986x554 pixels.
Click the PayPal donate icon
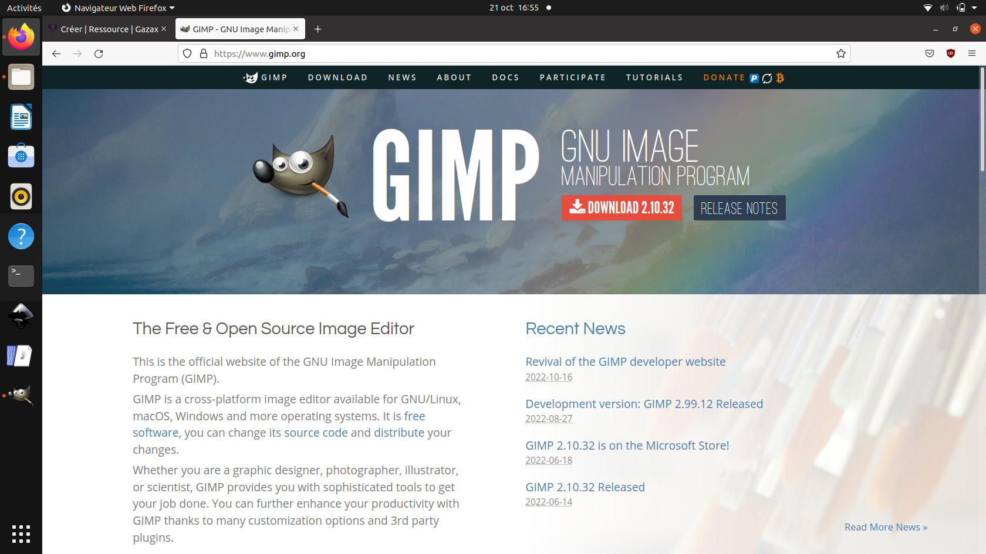[754, 79]
